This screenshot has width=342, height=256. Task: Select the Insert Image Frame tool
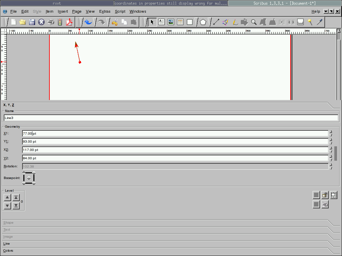(x=171, y=22)
